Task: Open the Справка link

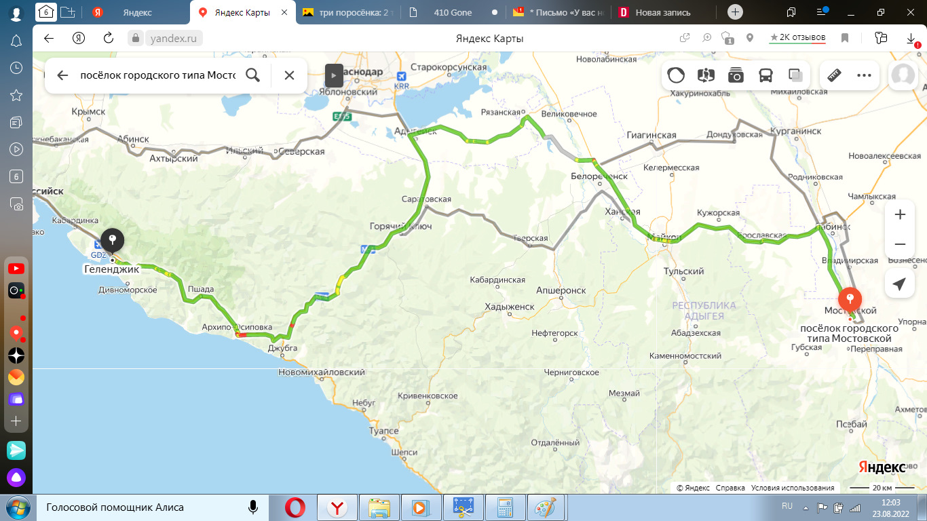Action: click(x=730, y=488)
